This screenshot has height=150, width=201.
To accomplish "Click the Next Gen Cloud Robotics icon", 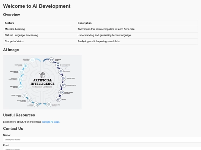I will pyautogui.click(x=20, y=87).
